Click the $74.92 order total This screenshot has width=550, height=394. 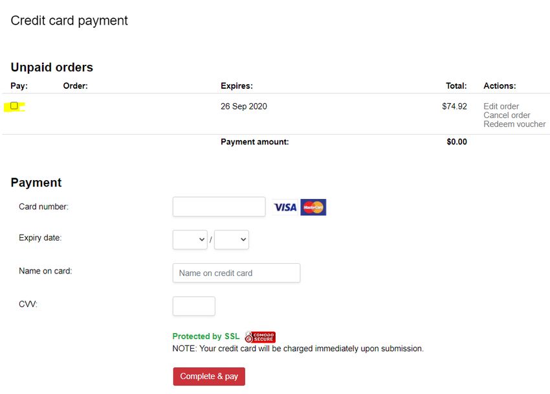454,106
